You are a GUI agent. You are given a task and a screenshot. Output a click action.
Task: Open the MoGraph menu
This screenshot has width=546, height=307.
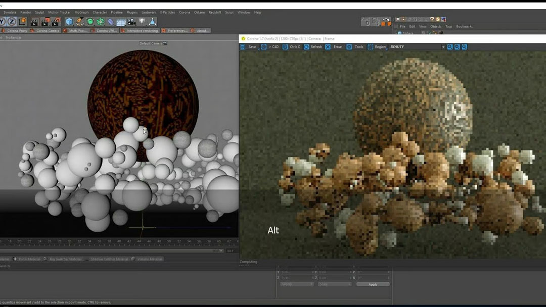pyautogui.click(x=81, y=12)
